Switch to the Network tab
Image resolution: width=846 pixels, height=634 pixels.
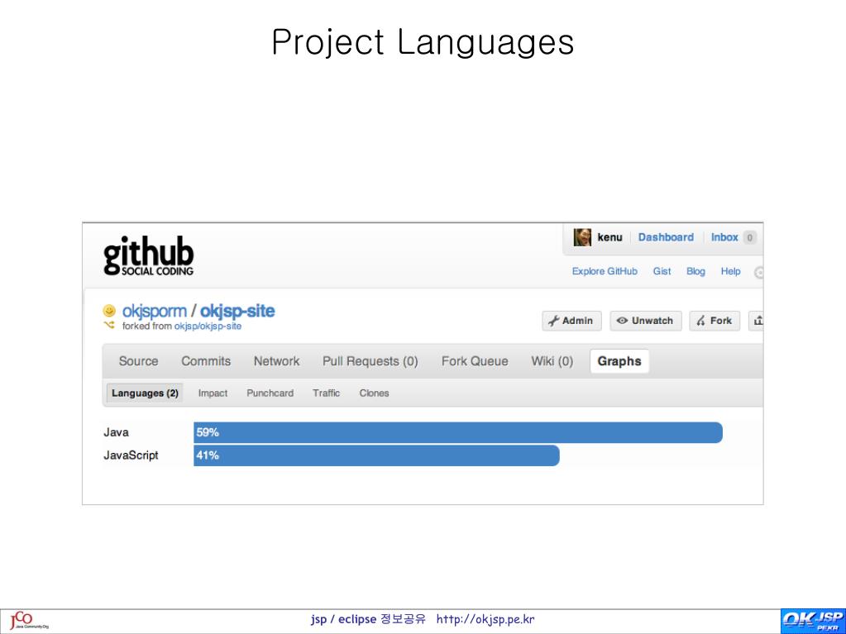(x=277, y=361)
